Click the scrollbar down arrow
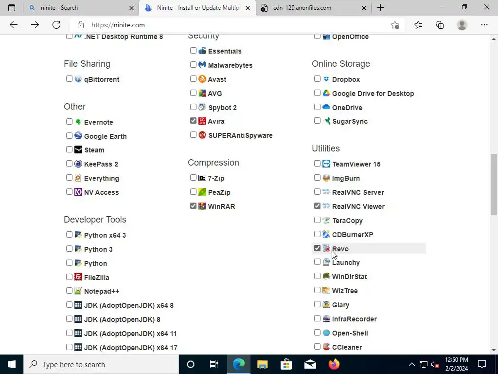Screen dimensions: 498x374 (x=494, y=350)
